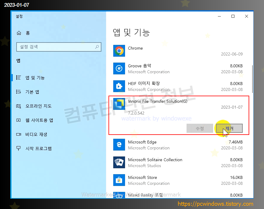Screen dimensions: 264x209
Task: Click the Chrome app icon
Action: [x=119, y=51]
